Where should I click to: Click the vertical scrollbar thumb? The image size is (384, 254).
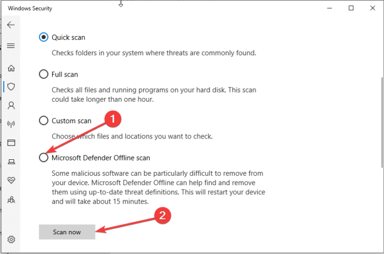(x=382, y=122)
